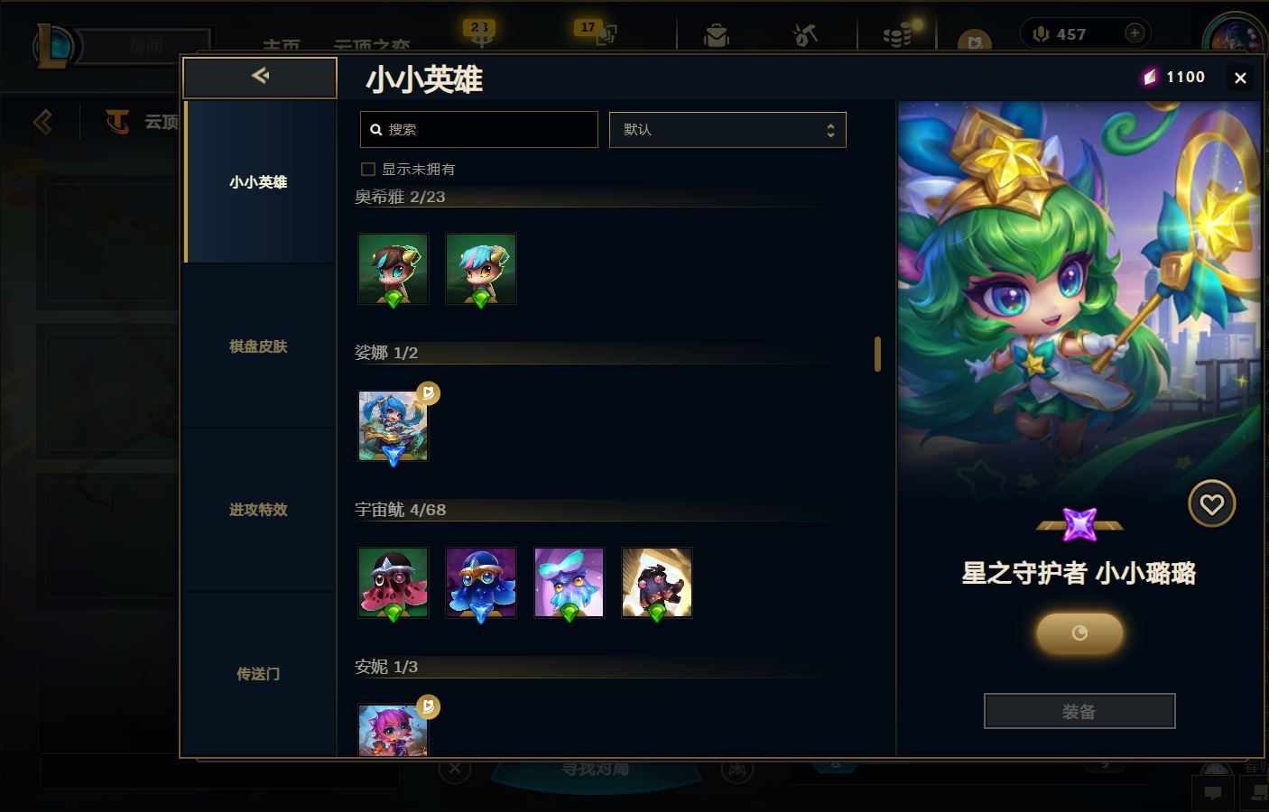Open the coin stack store icon
The height and width of the screenshot is (812, 1269).
pyautogui.click(x=897, y=35)
